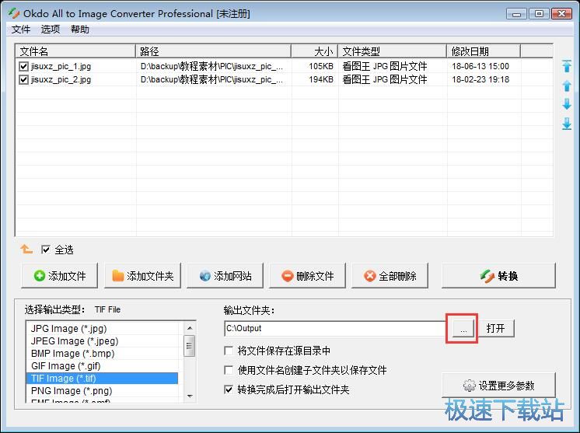Click date 18-02-23 19:18 cell
The height and width of the screenshot is (433, 580).
tap(480, 79)
